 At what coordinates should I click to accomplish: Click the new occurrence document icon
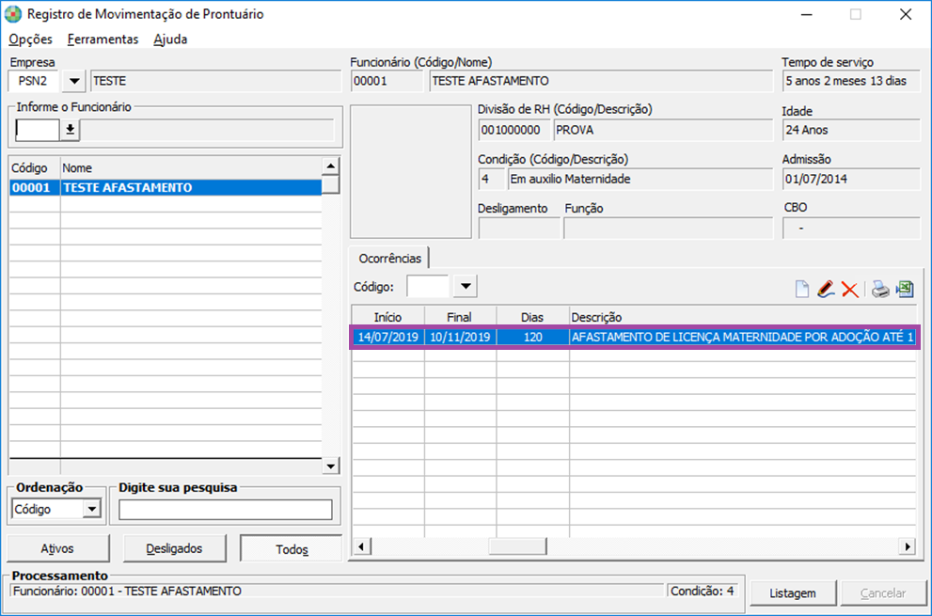(802, 289)
